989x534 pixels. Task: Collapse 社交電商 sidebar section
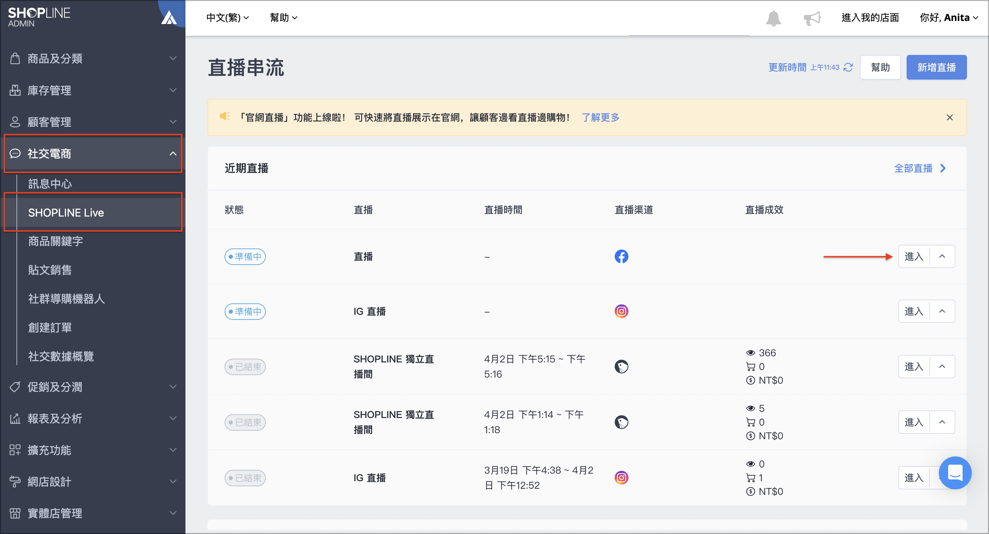click(173, 153)
